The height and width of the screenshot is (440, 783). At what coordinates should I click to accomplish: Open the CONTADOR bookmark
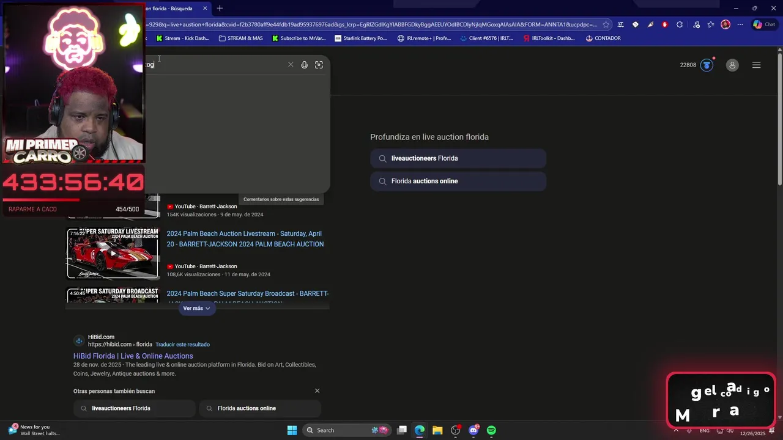(x=603, y=38)
